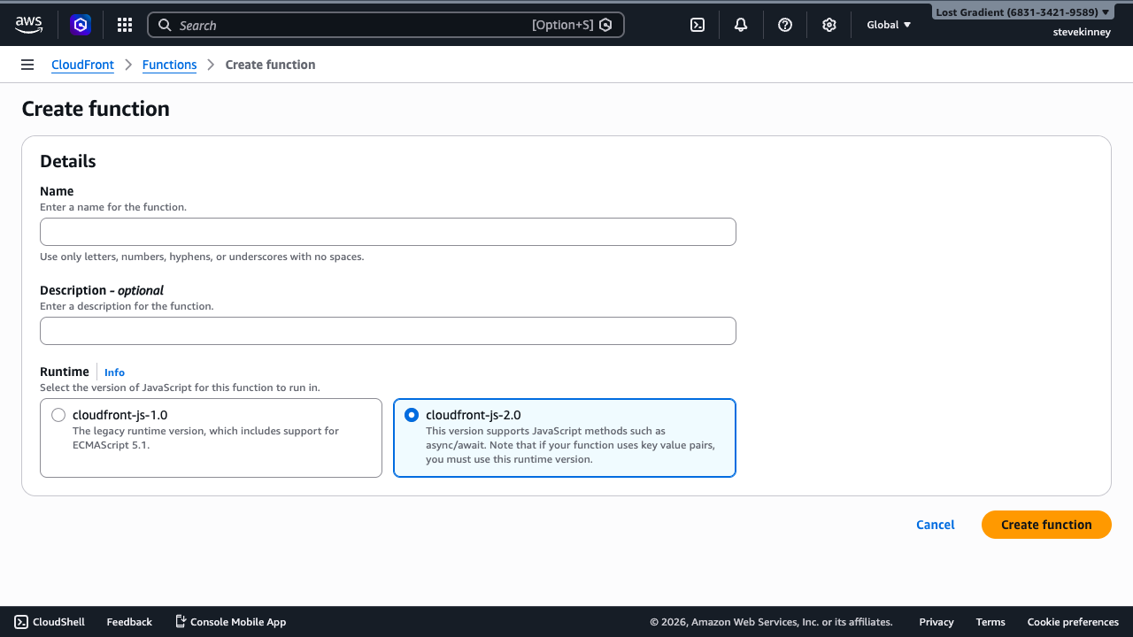Screen dimensions: 1133x637
Task: Click the search magnifier icon
Action: coord(165,25)
